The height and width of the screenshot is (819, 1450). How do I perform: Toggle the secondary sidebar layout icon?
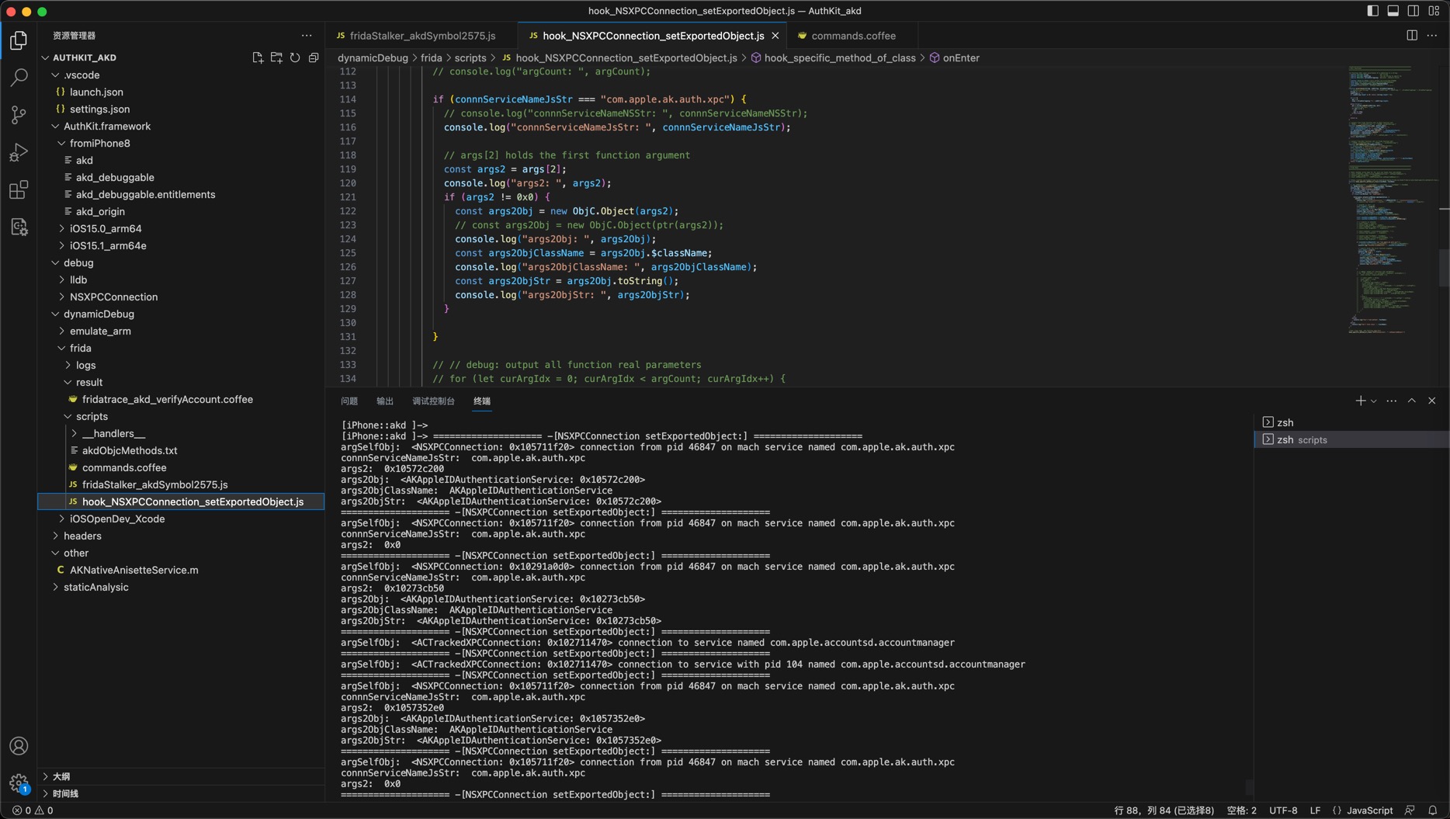pyautogui.click(x=1414, y=11)
